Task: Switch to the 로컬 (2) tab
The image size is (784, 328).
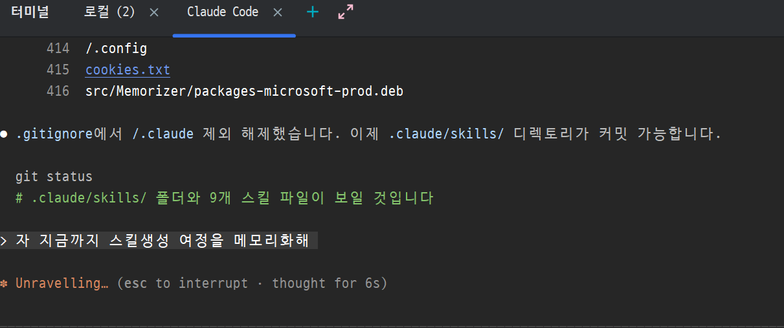Action: pos(109,12)
